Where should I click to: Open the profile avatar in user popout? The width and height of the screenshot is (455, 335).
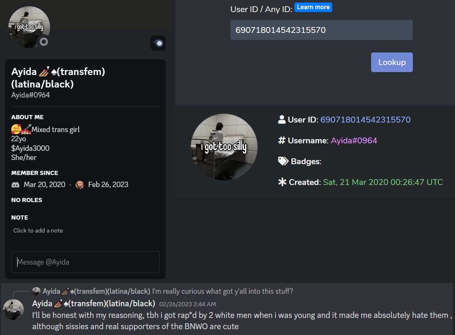coord(29,27)
